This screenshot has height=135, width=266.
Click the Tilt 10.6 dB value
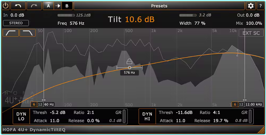coord(140,19)
